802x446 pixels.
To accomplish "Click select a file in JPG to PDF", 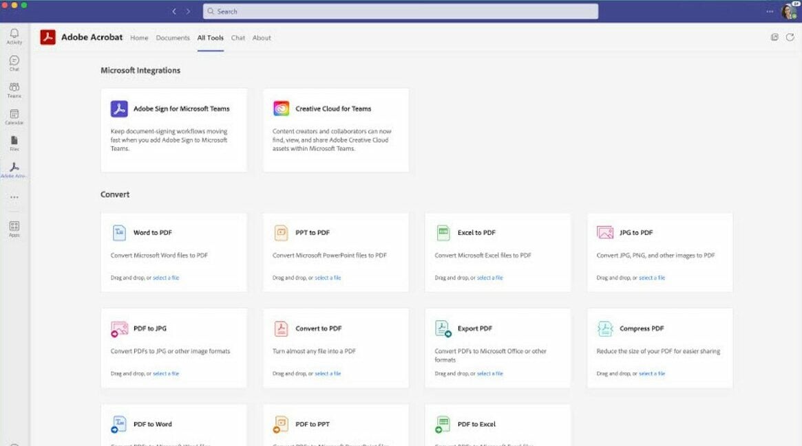I will [x=652, y=278].
